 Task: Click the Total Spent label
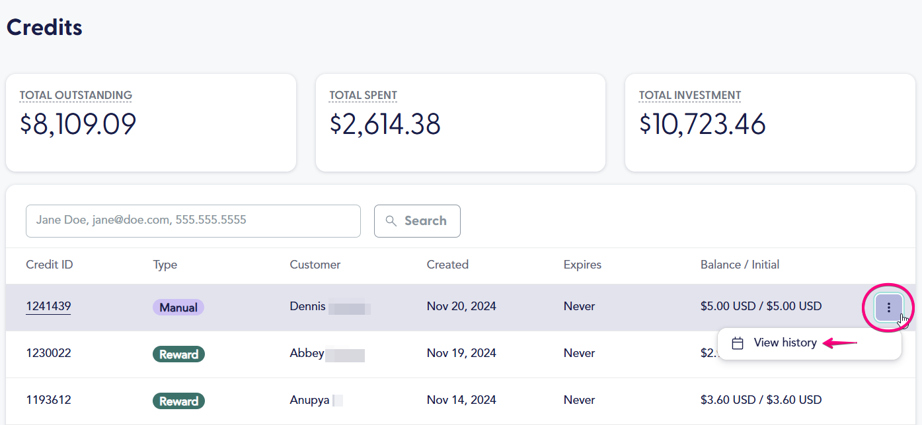click(363, 95)
